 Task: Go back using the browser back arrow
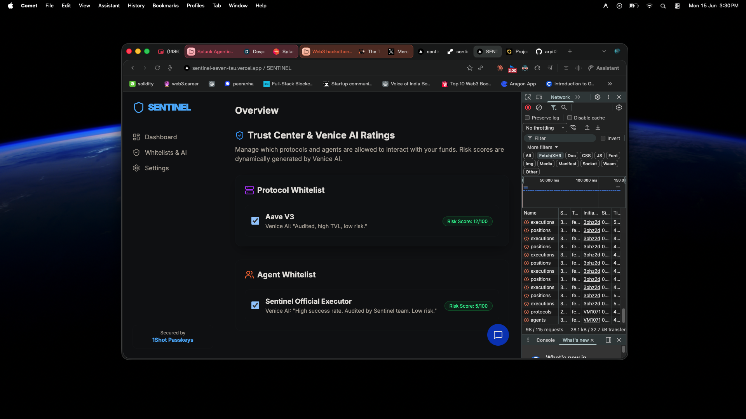132,68
